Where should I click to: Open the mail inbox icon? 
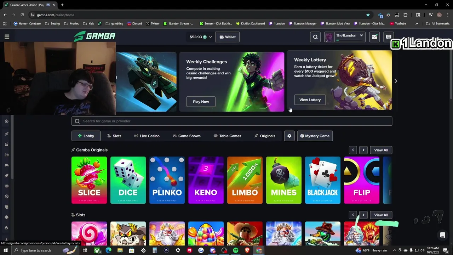tap(374, 37)
